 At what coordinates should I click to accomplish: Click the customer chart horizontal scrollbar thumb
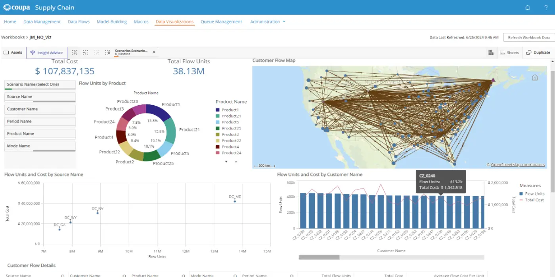[x=319, y=257]
